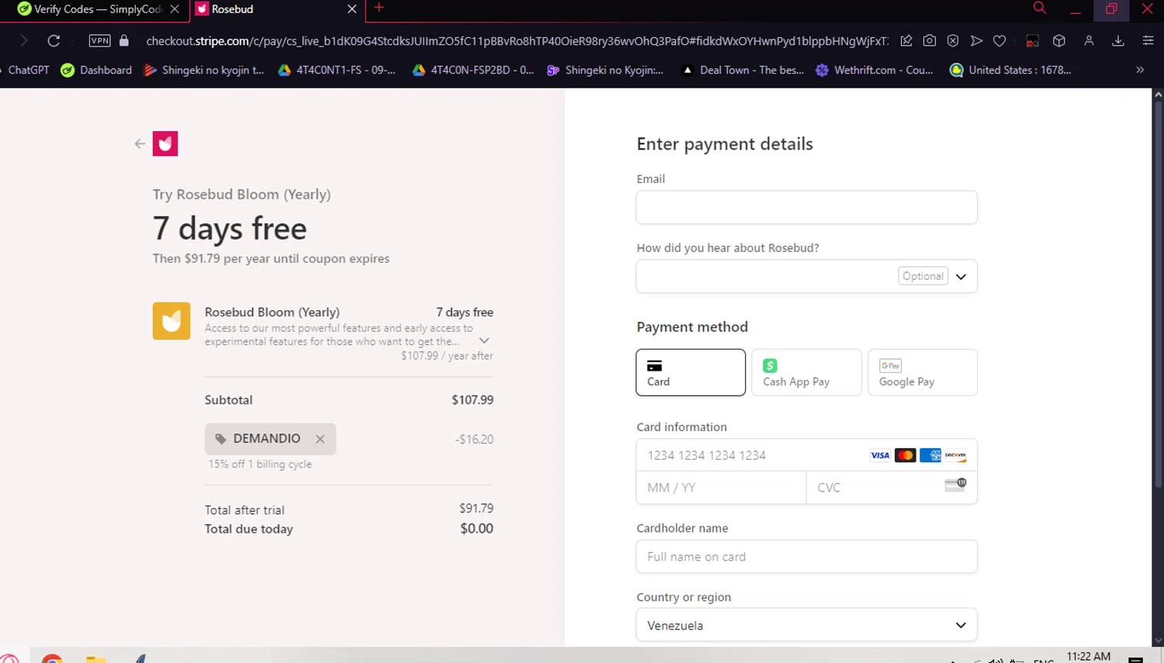Viewport: 1164px width, 663px height.
Task: Toggle the VPN badge in address bar
Action: [x=99, y=40]
